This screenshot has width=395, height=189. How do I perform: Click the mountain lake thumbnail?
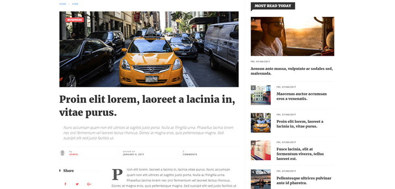(261, 179)
